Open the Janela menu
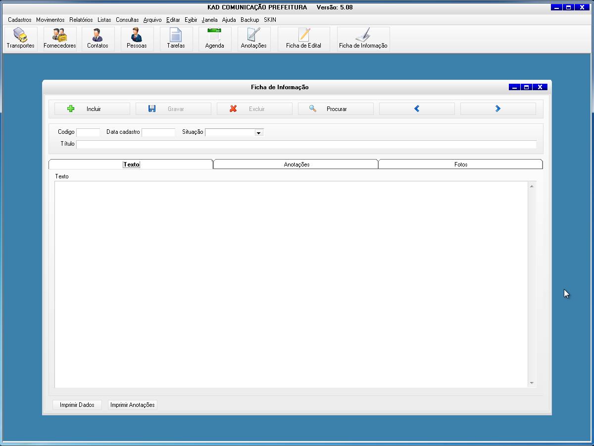 pos(210,20)
